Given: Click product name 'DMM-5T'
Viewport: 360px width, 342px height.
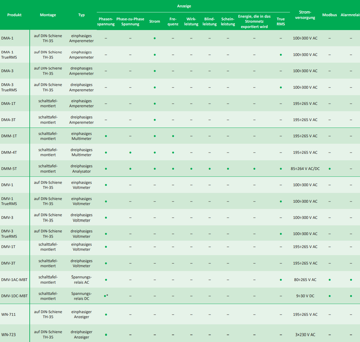Looking at the screenshot, I should pyautogui.click(x=9, y=169).
